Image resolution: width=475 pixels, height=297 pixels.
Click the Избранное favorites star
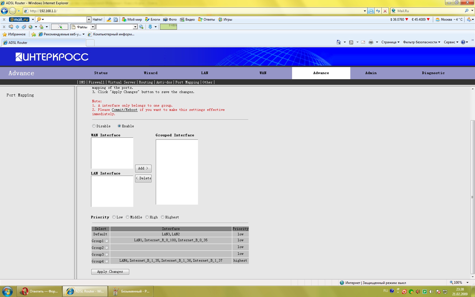point(5,34)
